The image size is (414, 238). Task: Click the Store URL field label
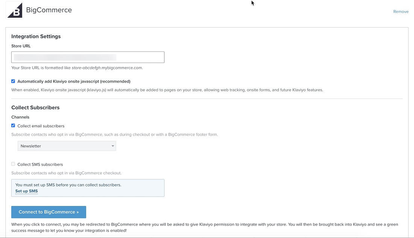click(21, 46)
